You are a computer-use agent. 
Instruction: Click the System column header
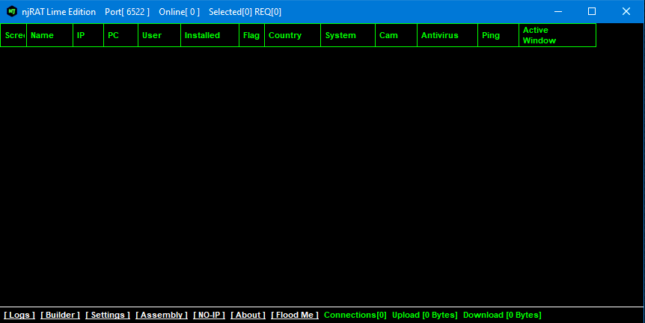click(348, 35)
